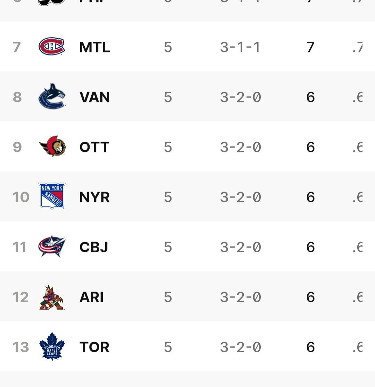
Task: Tap the Columbus Blue Jackets logo
Action: (52, 246)
